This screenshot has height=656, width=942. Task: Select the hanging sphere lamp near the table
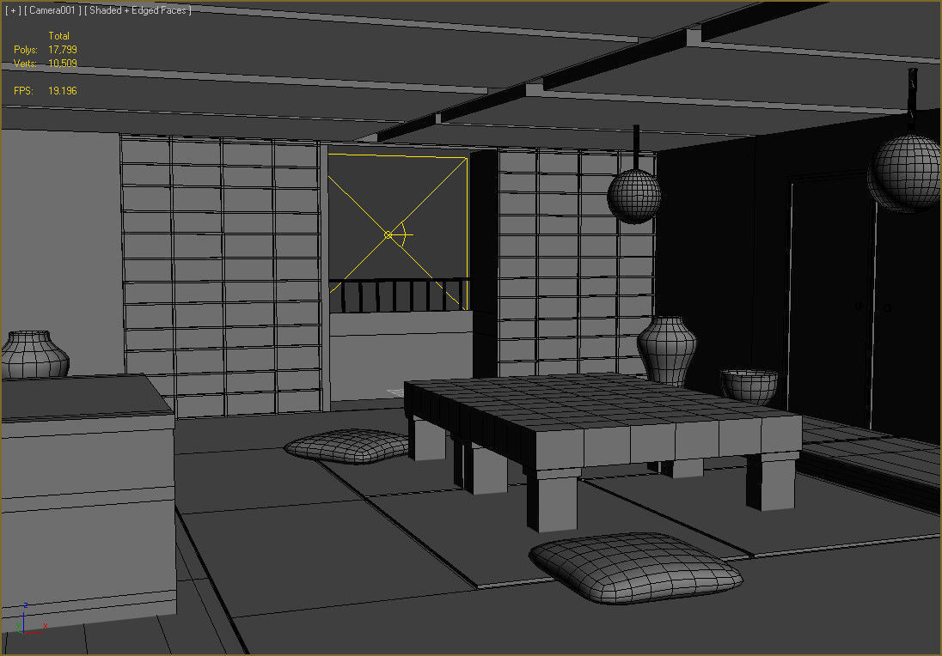[633, 197]
